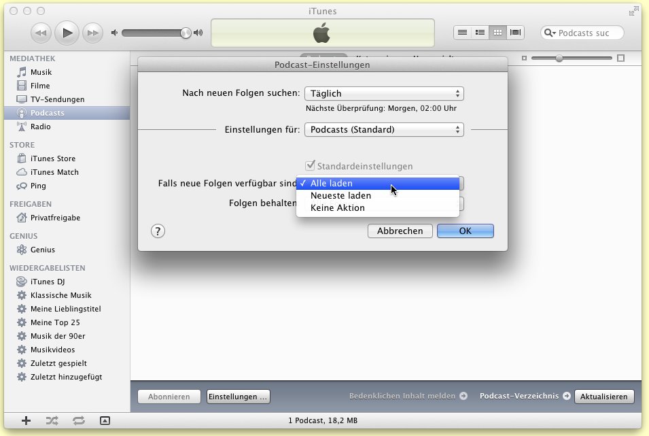The width and height of the screenshot is (649, 436).
Task: Click small artwork size icon
Action: pyautogui.click(x=524, y=58)
